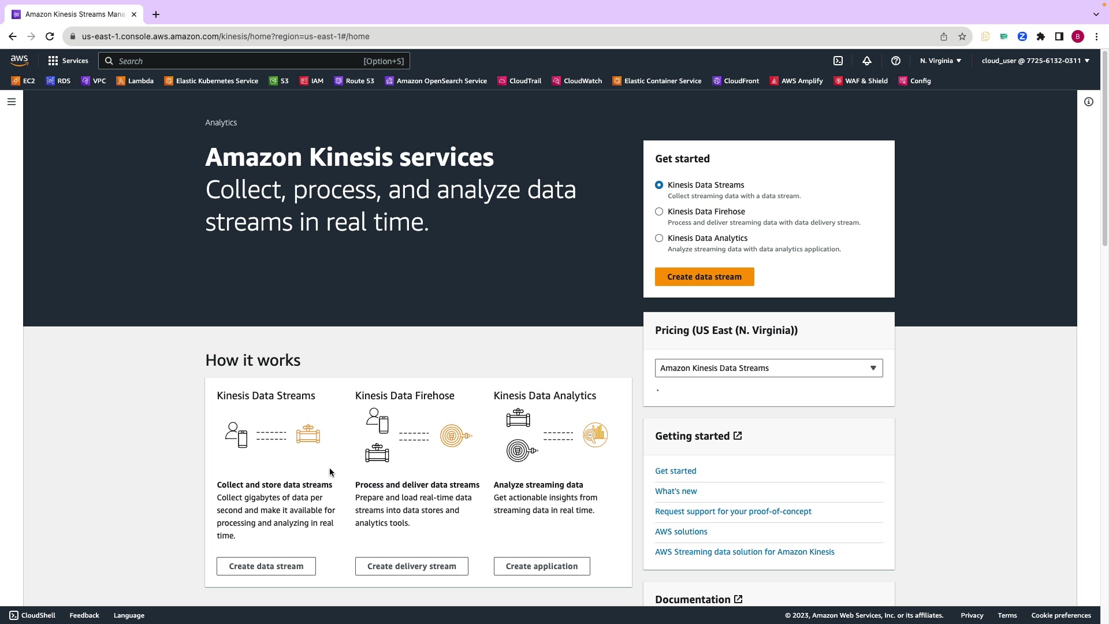Expand the cloud_user account menu
The image size is (1109, 624).
1035,61
